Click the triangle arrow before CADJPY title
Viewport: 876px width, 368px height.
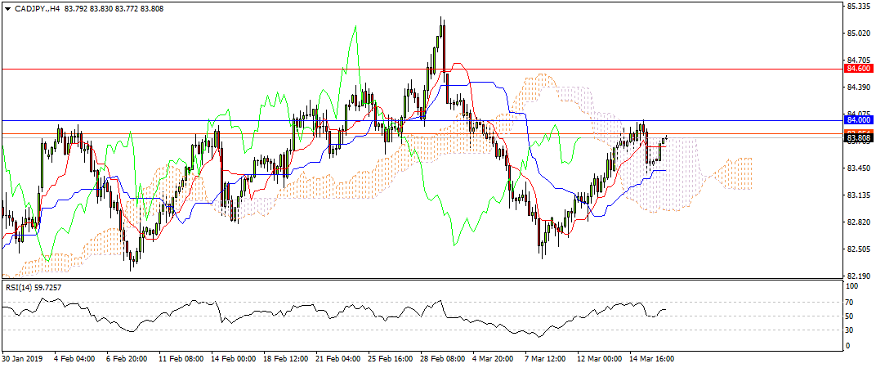coord(7,7)
